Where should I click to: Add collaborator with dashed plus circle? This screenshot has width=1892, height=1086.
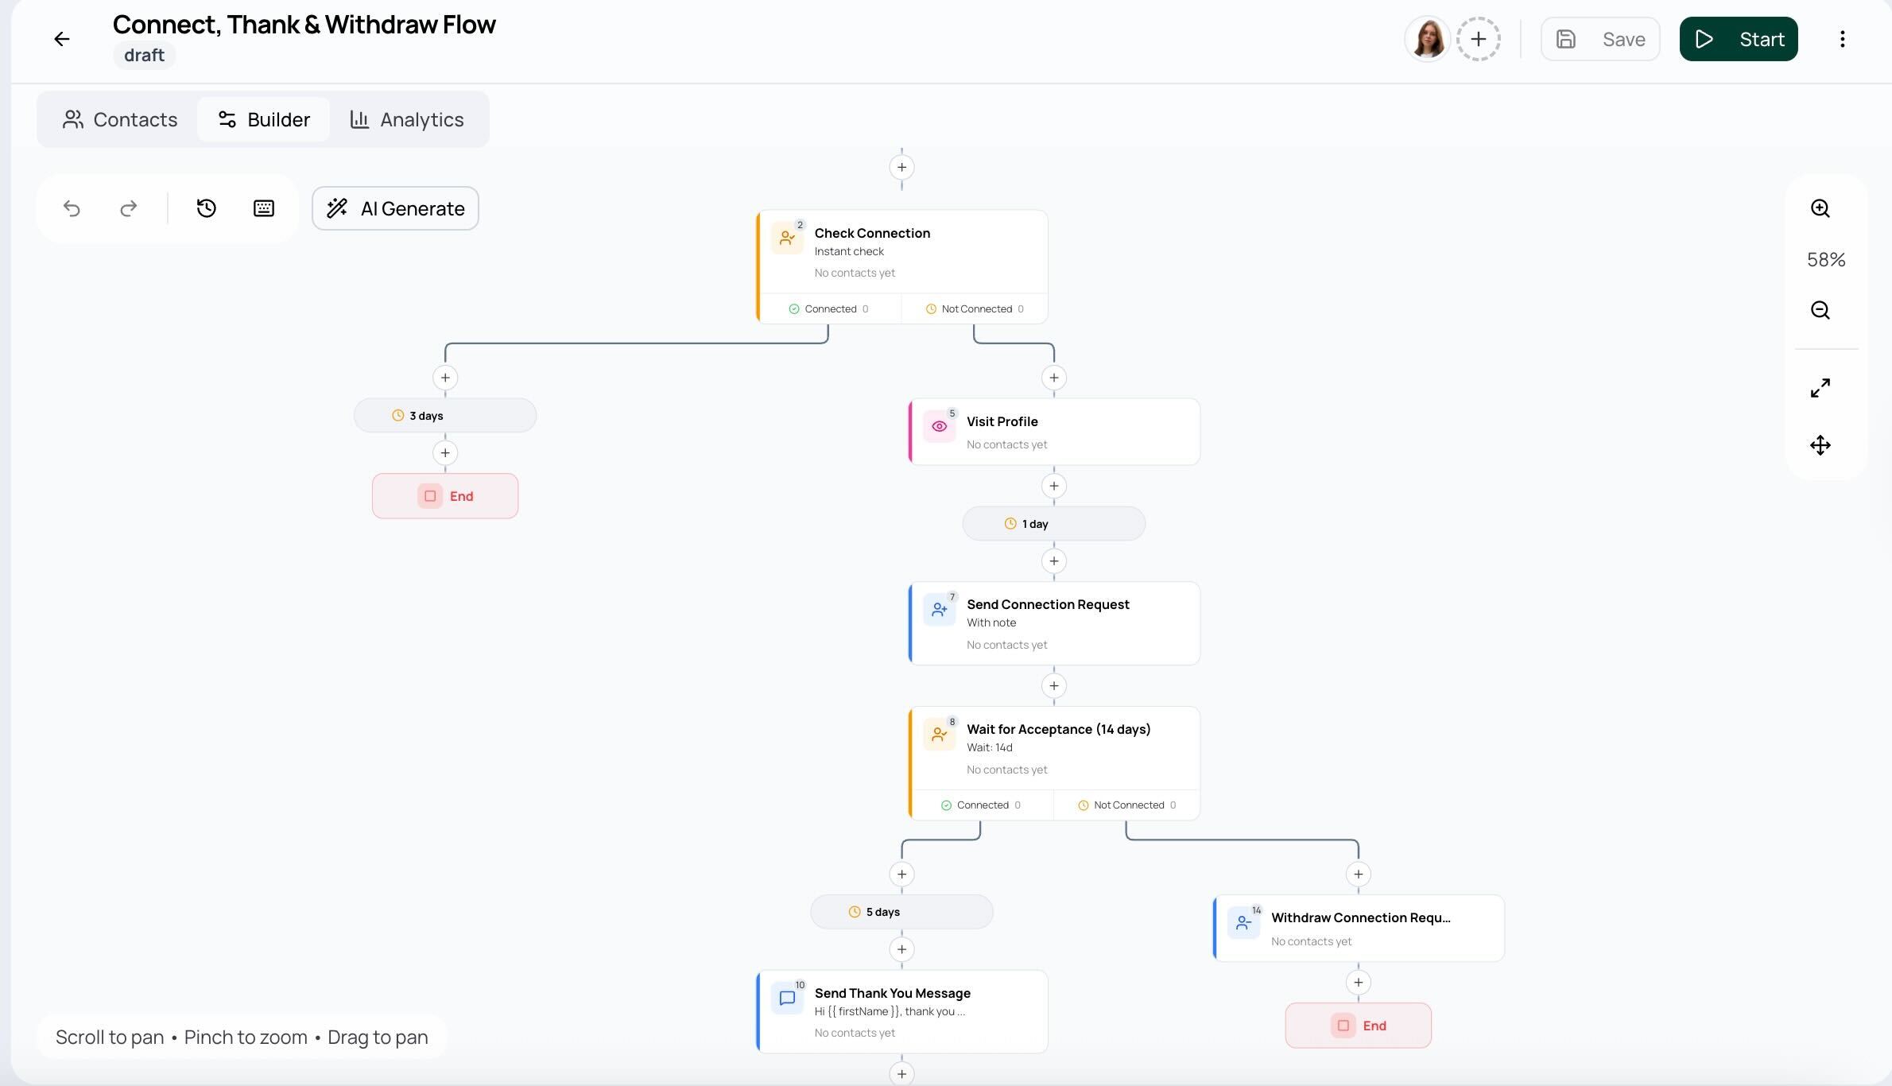pyautogui.click(x=1479, y=39)
